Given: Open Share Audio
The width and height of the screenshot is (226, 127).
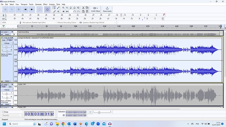Looking at the screenshot, I should 107,9.
